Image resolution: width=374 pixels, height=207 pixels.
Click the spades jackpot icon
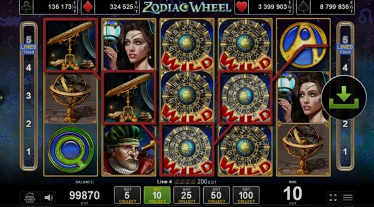click(x=303, y=7)
